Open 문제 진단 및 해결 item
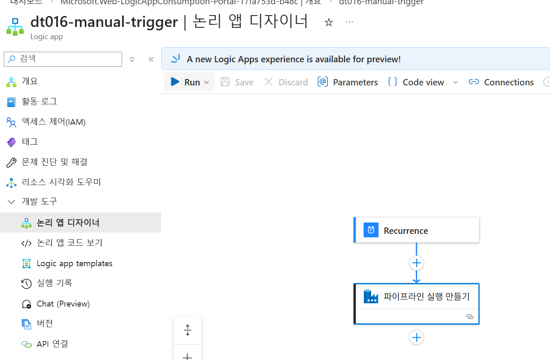Screen dimensions: 550x360 point(55,162)
